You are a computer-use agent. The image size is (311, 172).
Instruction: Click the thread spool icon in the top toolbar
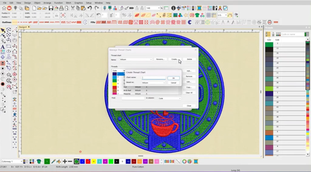[x=199, y=8]
